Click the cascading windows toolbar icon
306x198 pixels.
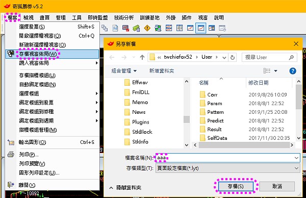pyautogui.click(x=105, y=28)
